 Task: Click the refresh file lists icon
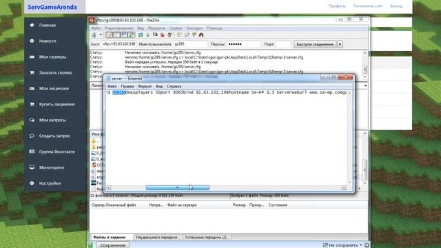[x=141, y=35]
